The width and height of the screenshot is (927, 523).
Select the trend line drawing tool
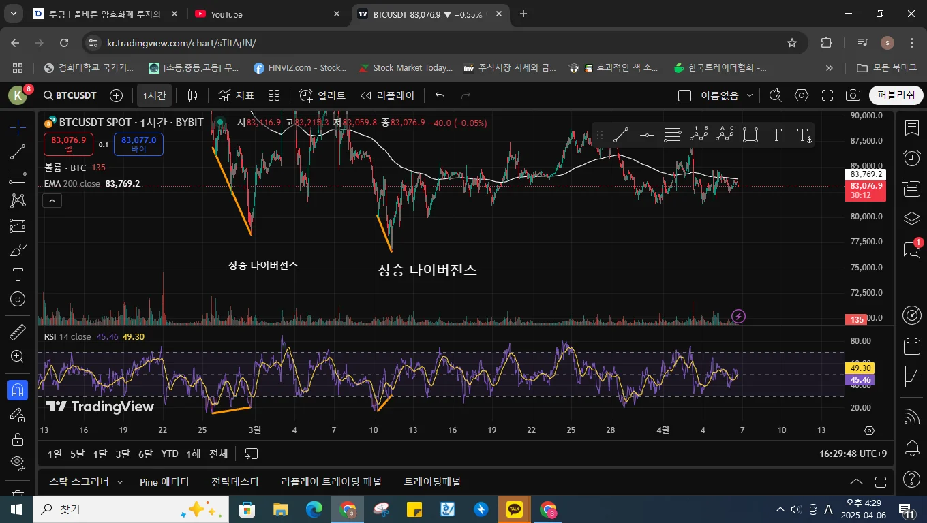(18, 152)
